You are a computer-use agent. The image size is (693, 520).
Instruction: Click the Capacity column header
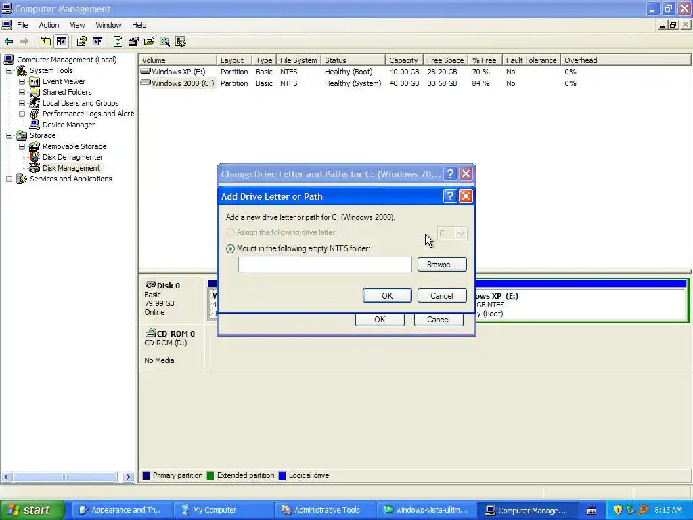tap(403, 60)
